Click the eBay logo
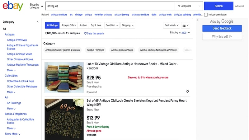249x140 pixels. pos(13,6)
